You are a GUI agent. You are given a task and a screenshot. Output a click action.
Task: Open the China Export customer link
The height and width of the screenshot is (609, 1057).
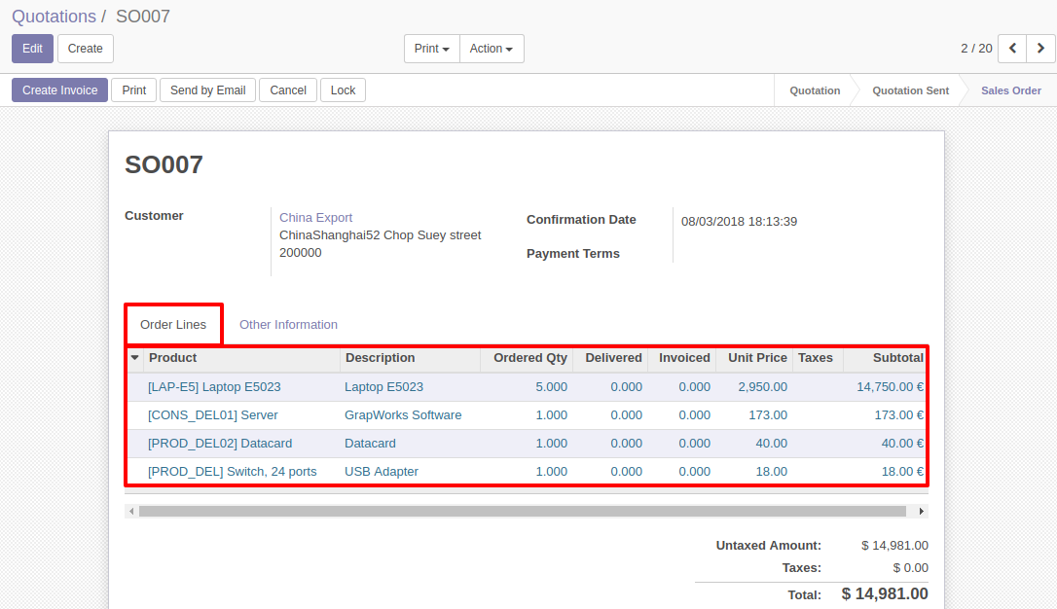pyautogui.click(x=315, y=218)
